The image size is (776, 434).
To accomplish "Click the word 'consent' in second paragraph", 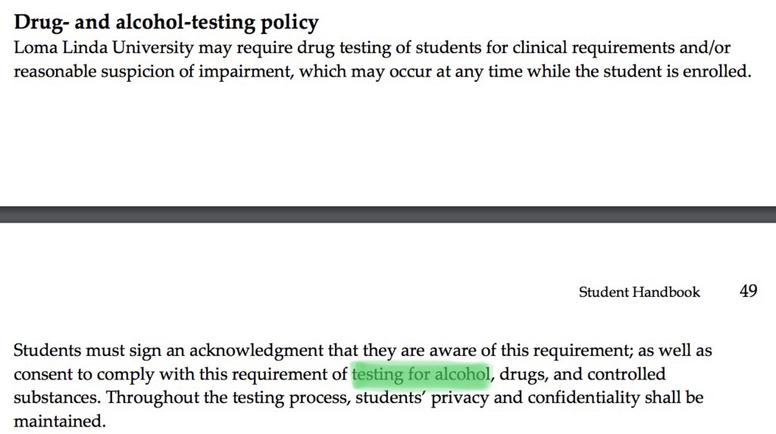I will [40, 374].
